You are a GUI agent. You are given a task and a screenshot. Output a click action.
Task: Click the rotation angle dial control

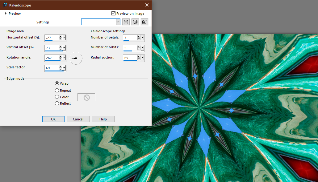click(76, 58)
